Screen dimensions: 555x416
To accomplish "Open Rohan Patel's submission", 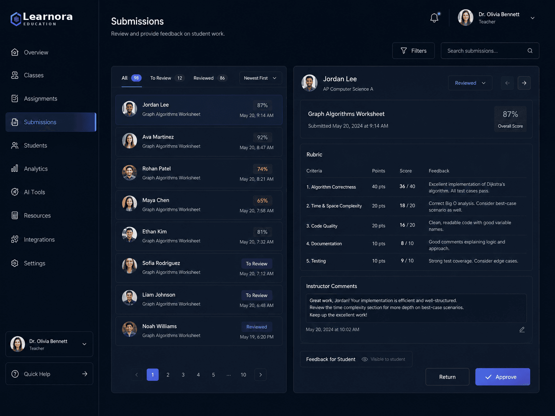I will [199, 173].
